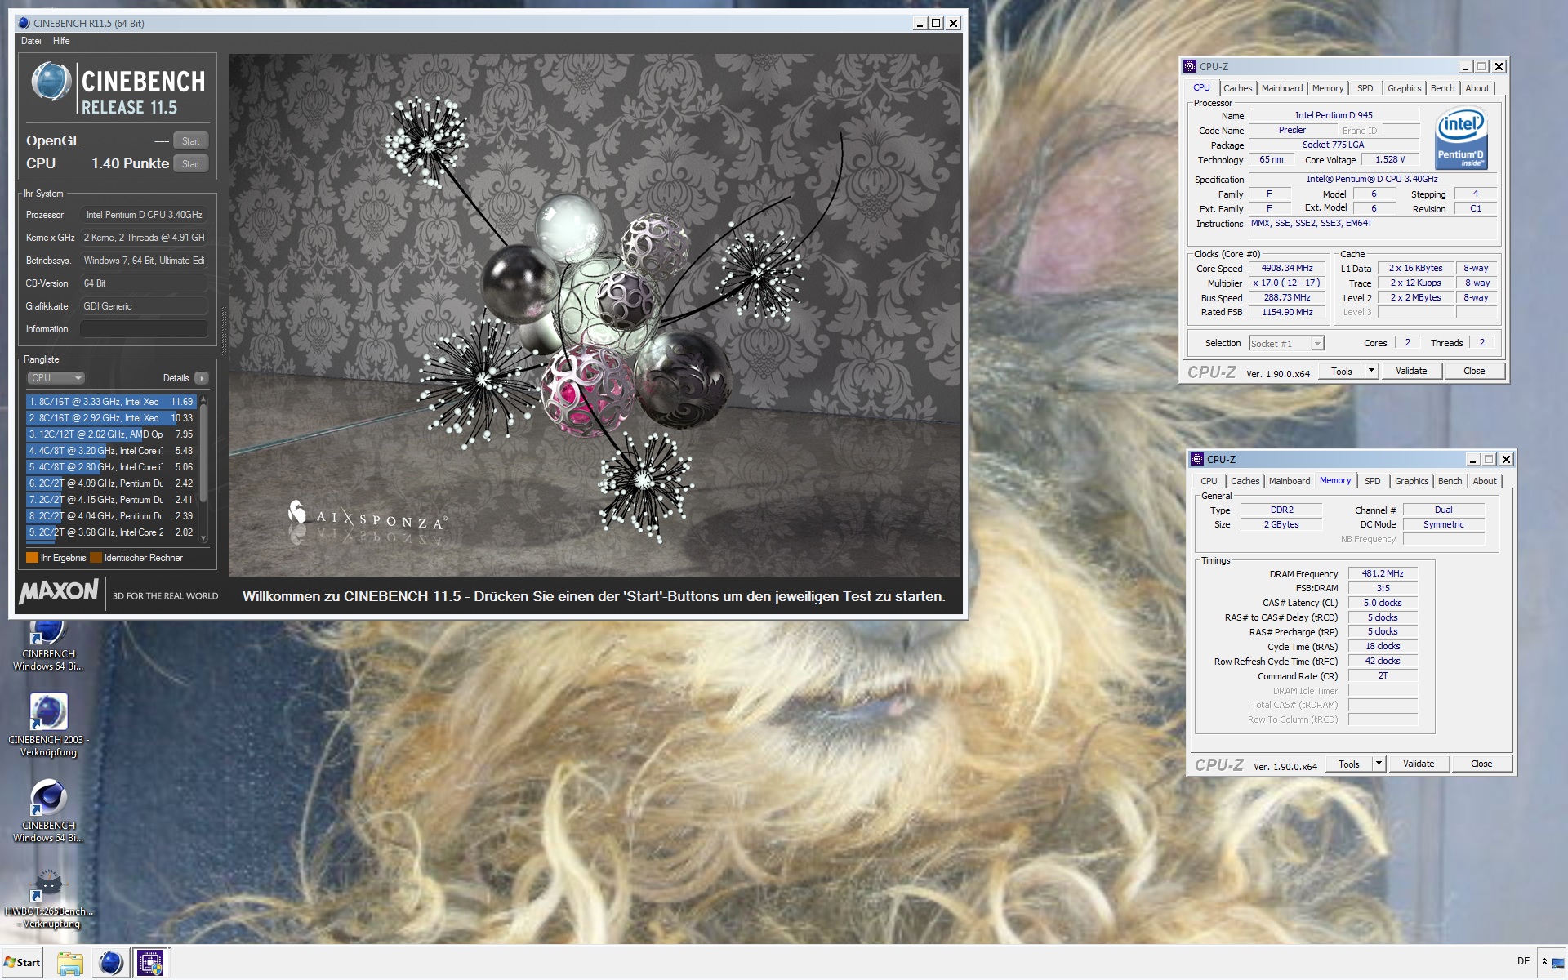Image resolution: width=1568 pixels, height=980 pixels.
Task: Open About tab in lower CPU-Z window
Action: coord(1485,481)
